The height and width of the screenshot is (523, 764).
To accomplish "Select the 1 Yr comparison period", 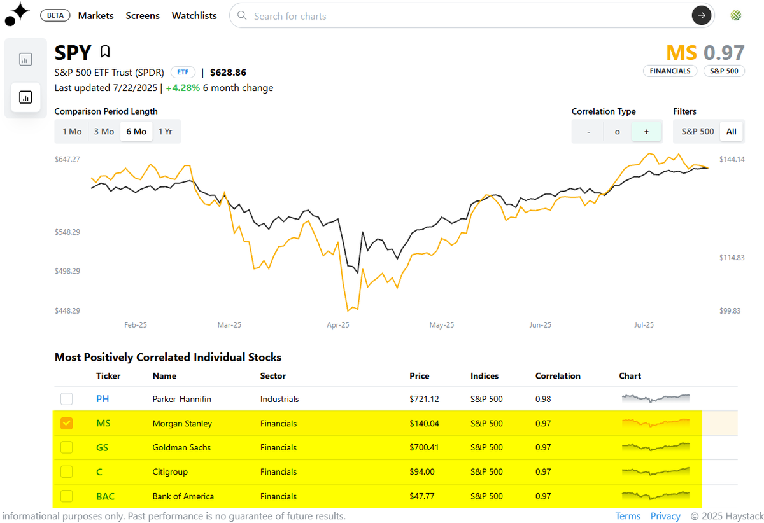I will pos(166,132).
